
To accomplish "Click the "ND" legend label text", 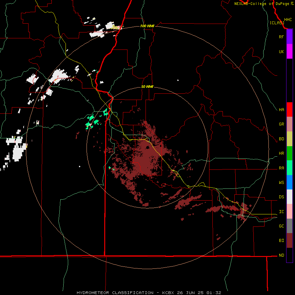I will click(281, 255).
